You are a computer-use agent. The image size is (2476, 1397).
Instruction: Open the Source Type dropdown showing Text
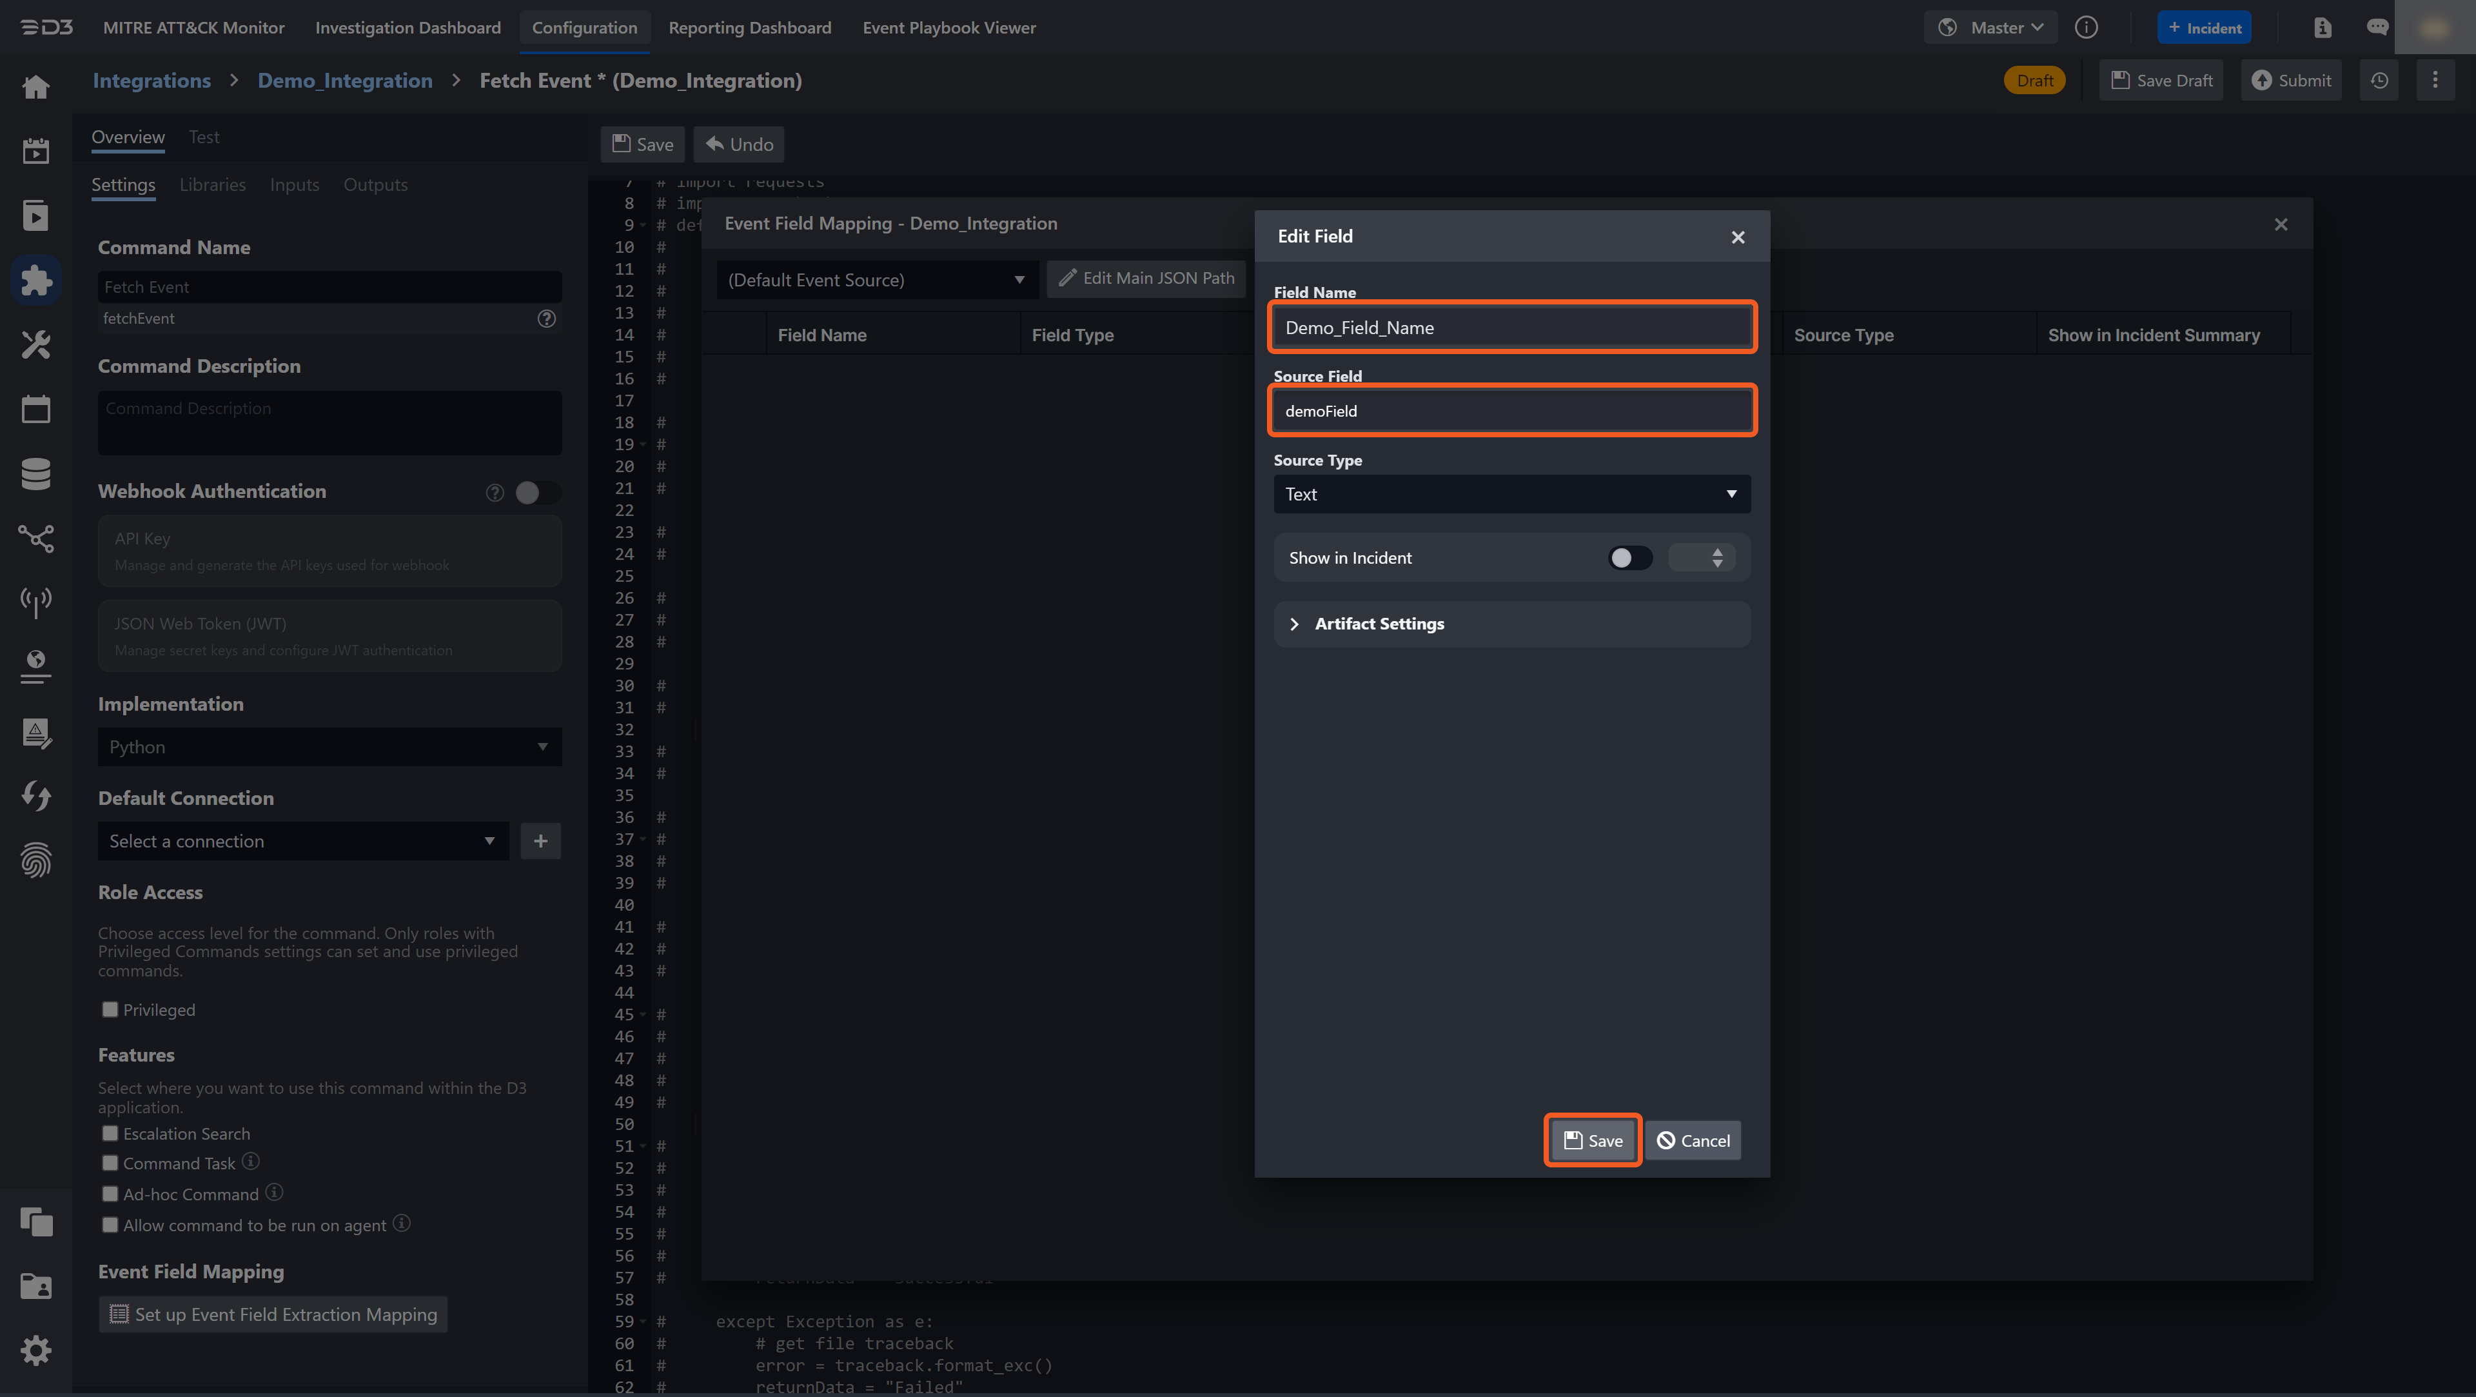coord(1511,494)
